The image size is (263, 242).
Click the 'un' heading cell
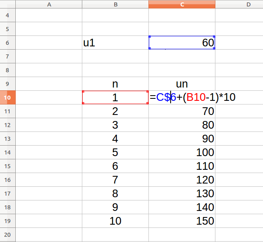coord(182,84)
